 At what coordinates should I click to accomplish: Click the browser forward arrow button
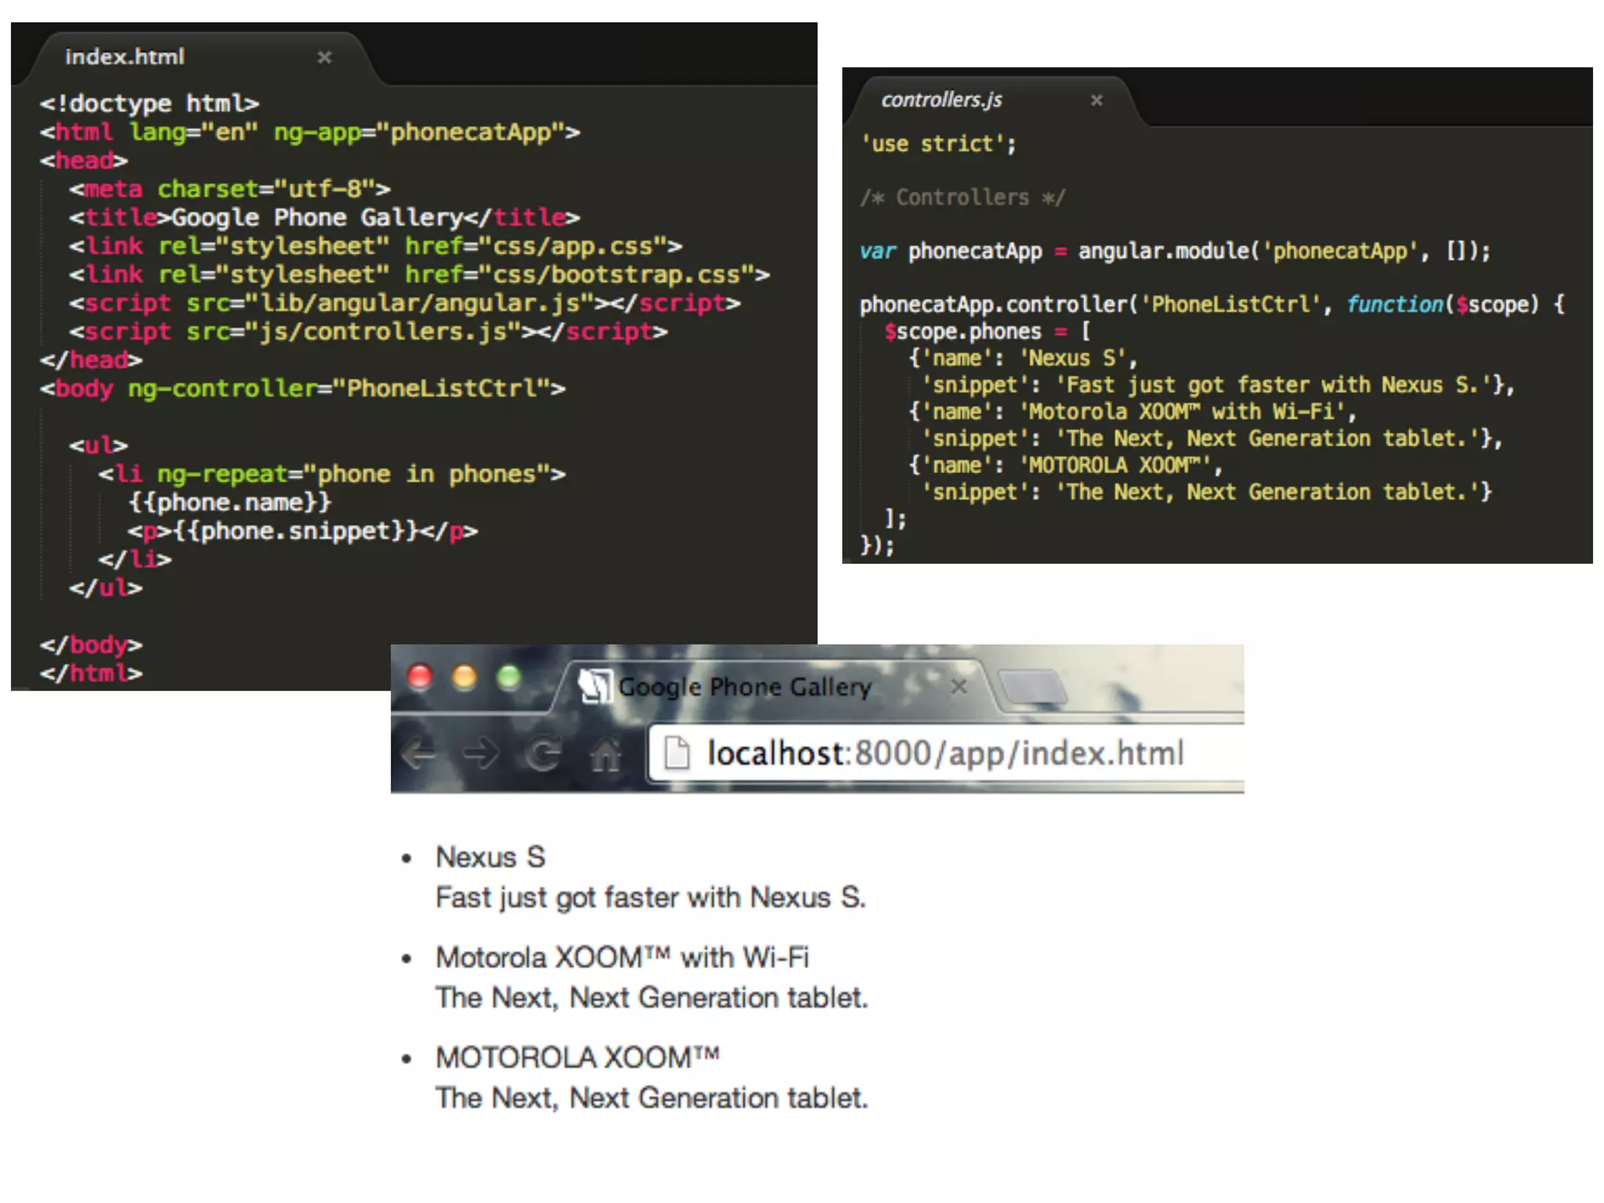(x=480, y=753)
